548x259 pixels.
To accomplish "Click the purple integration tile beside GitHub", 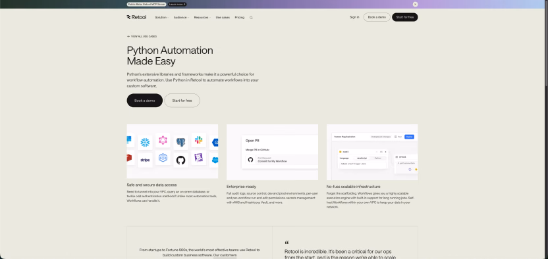I will tap(198, 158).
